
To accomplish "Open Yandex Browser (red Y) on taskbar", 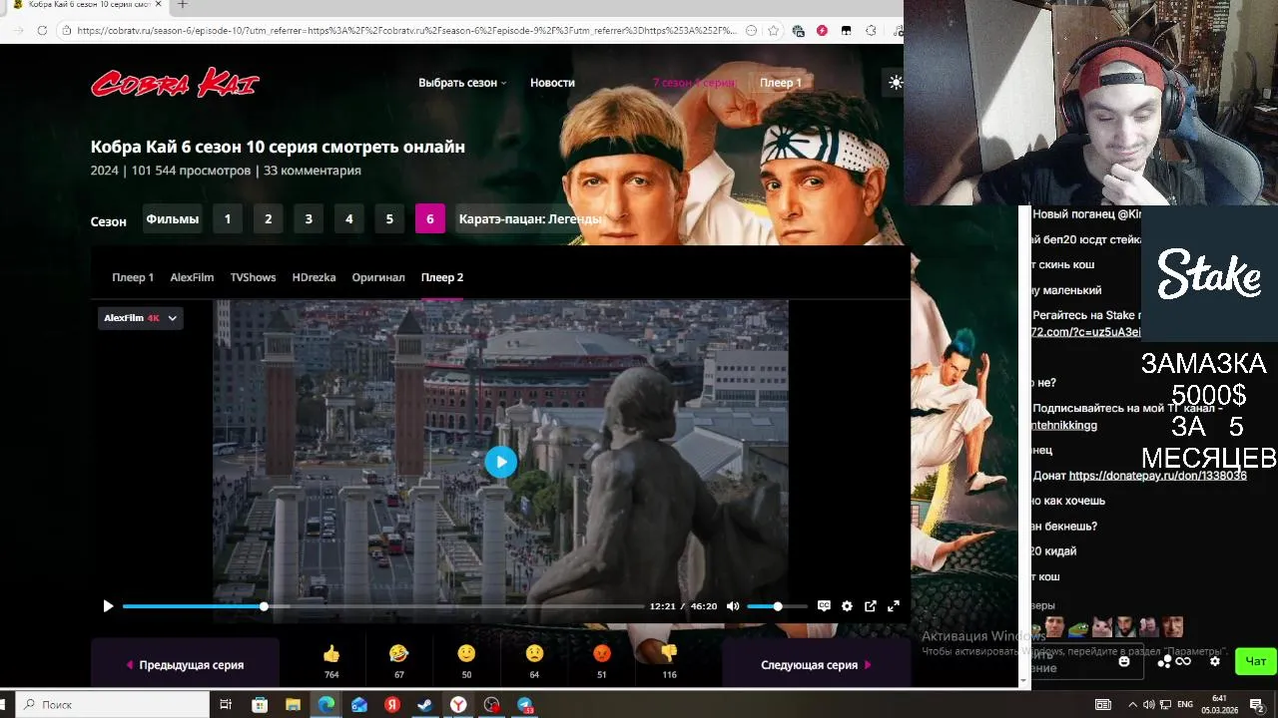I will [x=458, y=705].
